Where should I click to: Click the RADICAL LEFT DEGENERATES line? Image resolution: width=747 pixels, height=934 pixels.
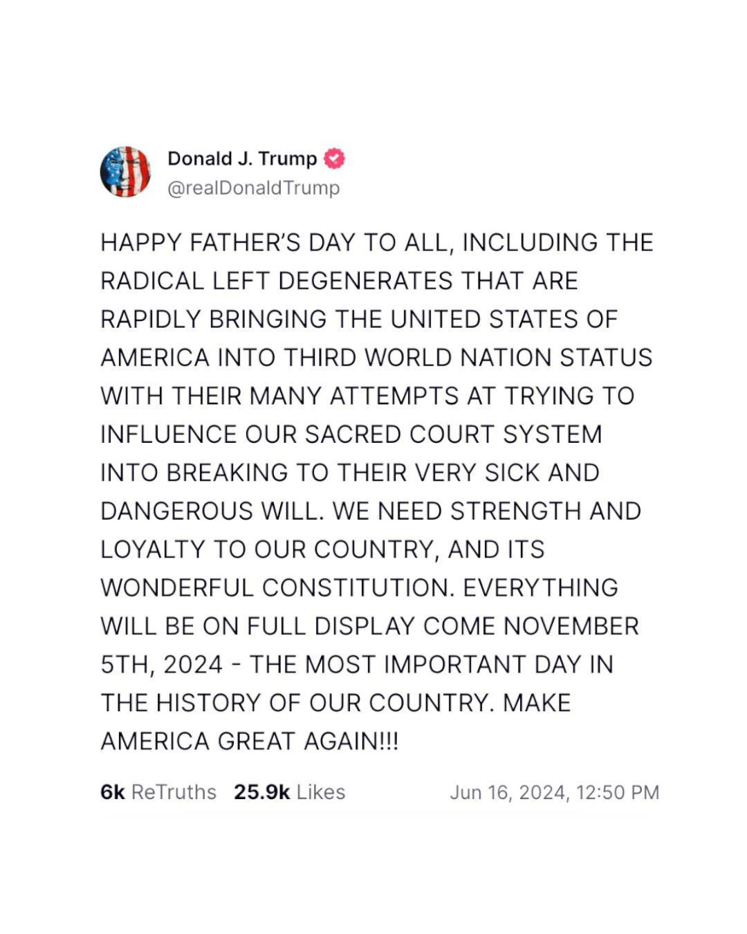coord(339,281)
